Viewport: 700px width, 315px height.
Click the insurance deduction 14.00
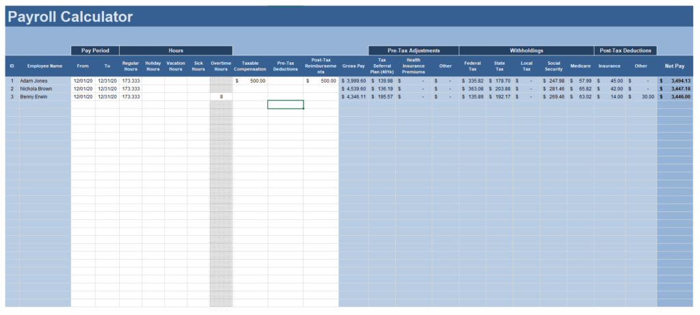[x=609, y=97]
